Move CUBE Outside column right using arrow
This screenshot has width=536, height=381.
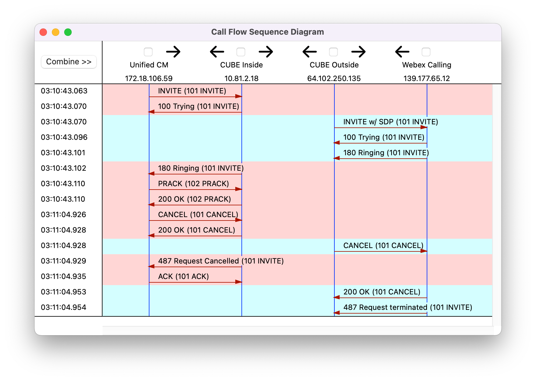point(358,52)
